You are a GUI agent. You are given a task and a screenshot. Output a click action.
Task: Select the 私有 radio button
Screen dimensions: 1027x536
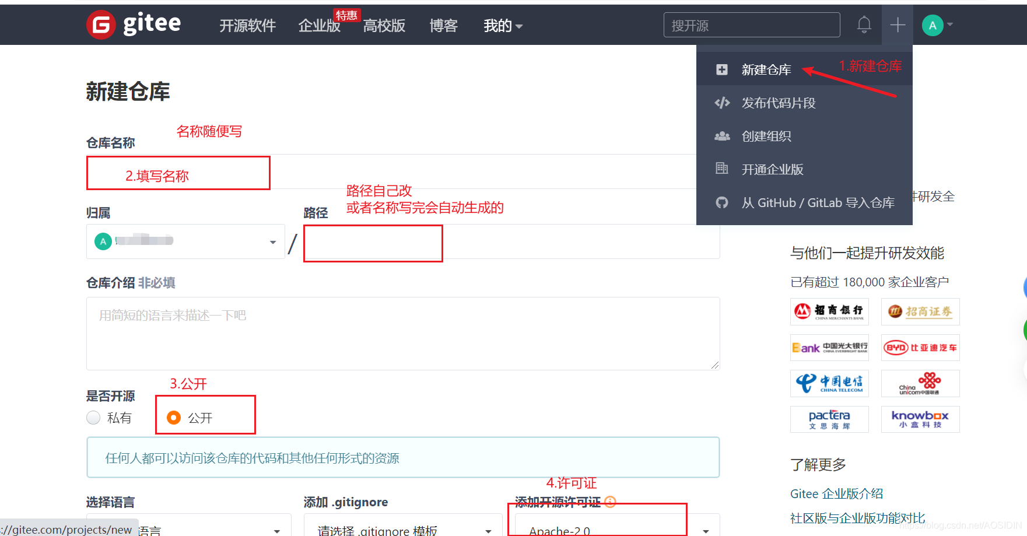[93, 418]
